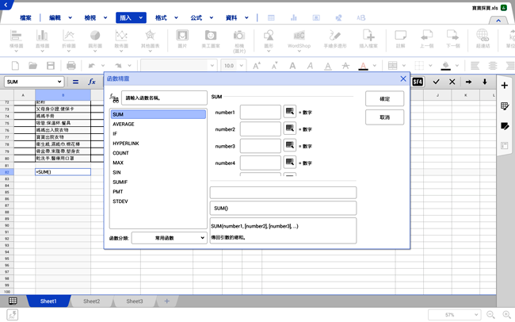Image resolution: width=515 pixels, height=322 pixels.
Task: Pick cell range for number1
Action: (x=290, y=112)
